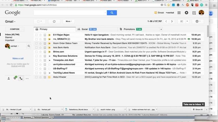Check the Axis Bank Alerts email
This screenshot has height=122, width=218.
tap(36, 47)
